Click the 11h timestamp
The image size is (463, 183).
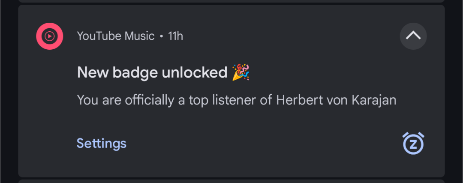click(175, 36)
